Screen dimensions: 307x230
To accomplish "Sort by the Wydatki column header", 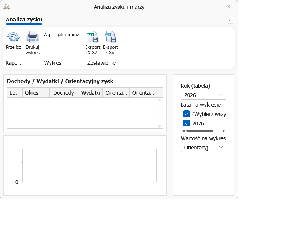I will pos(89,93).
